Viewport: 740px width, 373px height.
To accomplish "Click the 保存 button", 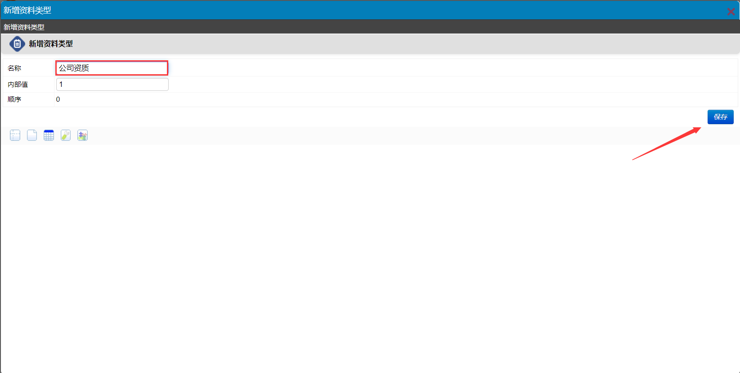I will pyautogui.click(x=720, y=117).
